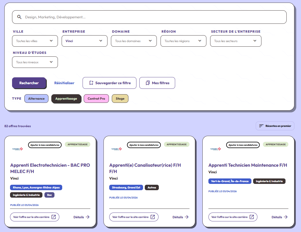Click the Réinitialiser link
The height and width of the screenshot is (232, 301).
(64, 83)
